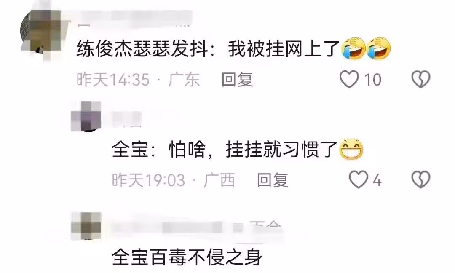Viewport: 455px width, 273px height.
Task: Select reply text 怕啥，挂挂就习惯了
Action: tap(253, 149)
